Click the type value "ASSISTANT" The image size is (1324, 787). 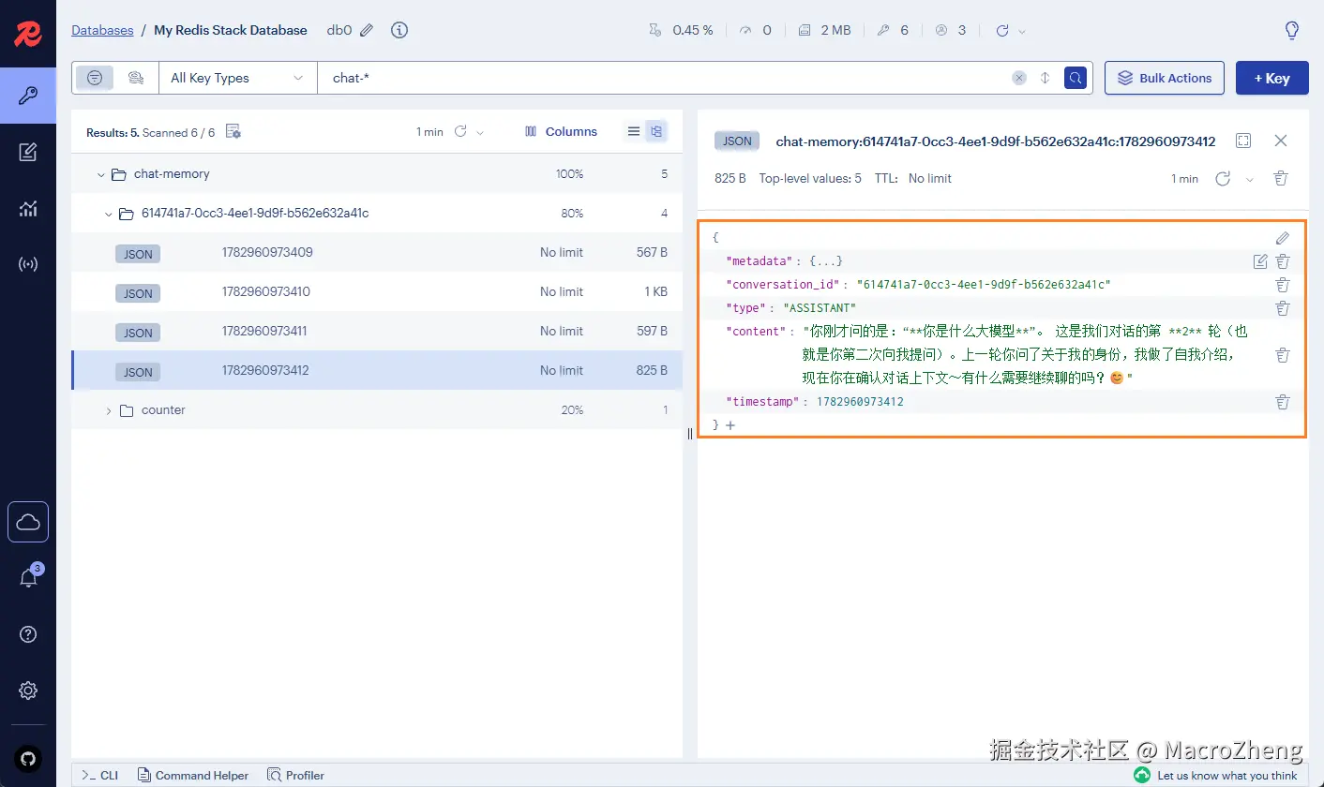click(820, 308)
